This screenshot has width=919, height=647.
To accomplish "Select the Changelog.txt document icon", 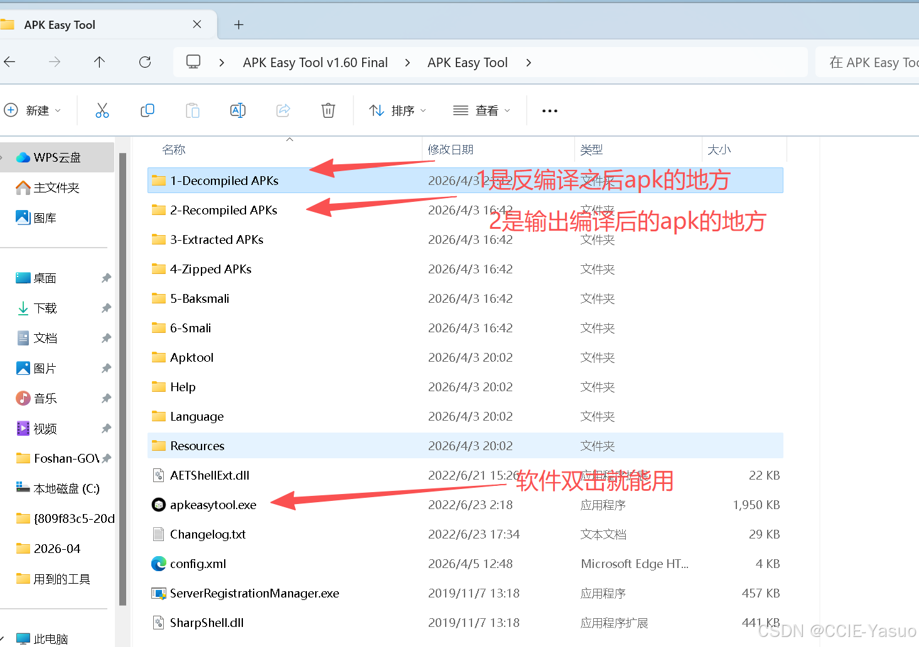I will [x=159, y=534].
